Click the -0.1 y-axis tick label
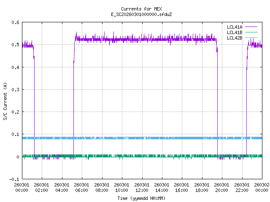This screenshot has height=202, width=270. point(14,179)
